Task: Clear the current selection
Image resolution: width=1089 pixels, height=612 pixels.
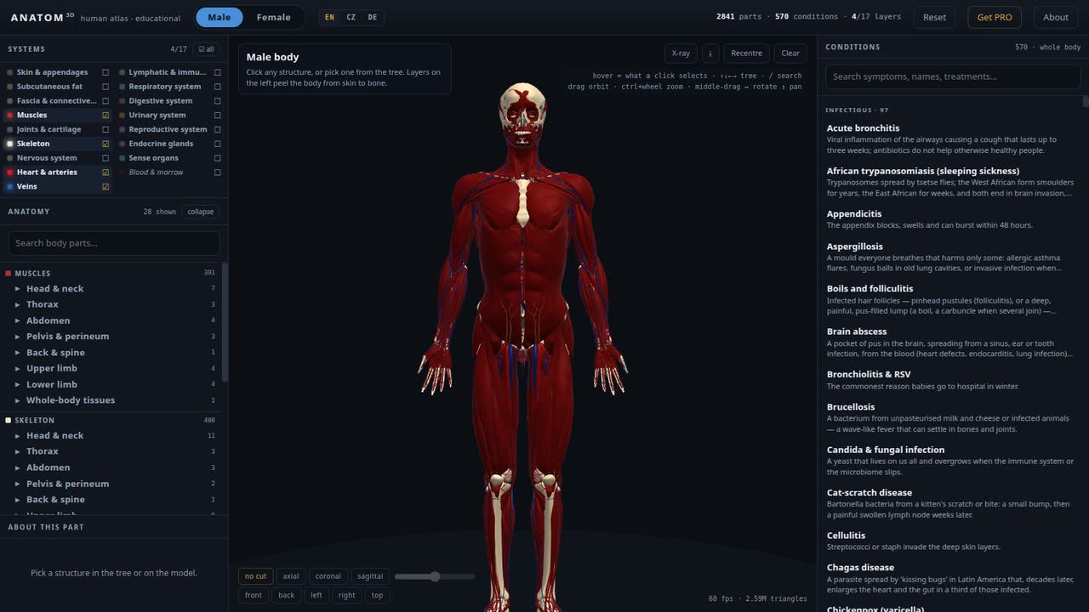Action: tap(790, 53)
